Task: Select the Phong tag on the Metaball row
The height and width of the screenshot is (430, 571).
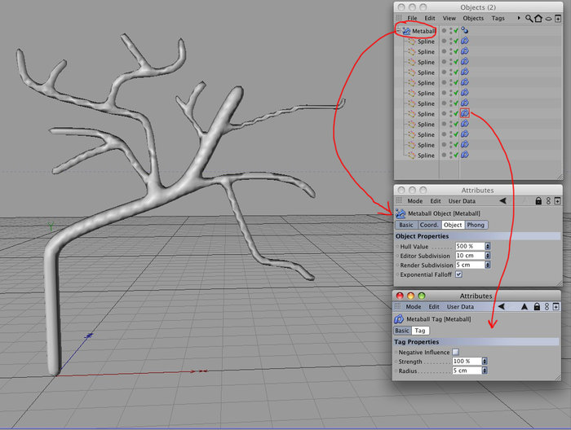Action: pos(465,30)
